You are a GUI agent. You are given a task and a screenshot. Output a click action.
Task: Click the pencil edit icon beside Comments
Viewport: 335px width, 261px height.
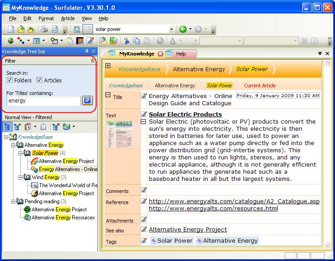[144, 189]
